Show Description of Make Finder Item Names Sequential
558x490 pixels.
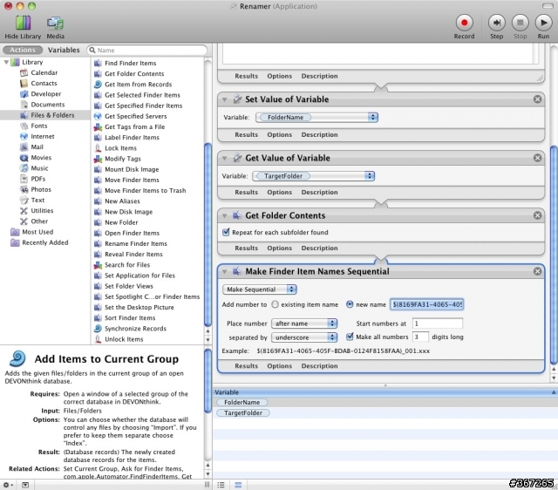(319, 366)
